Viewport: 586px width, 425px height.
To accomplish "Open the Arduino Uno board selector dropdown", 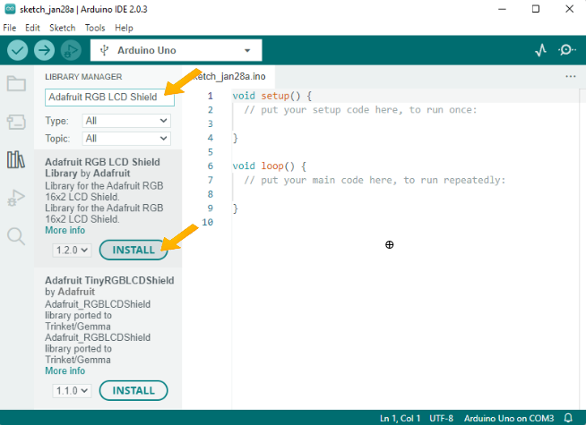I will 176,50.
